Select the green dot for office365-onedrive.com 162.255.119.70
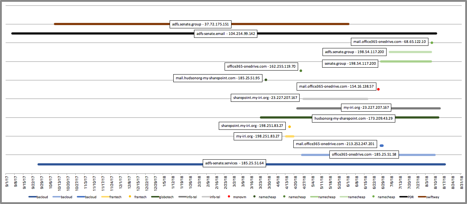Screen dimensions: 467x204 pyautogui.click(x=301, y=71)
